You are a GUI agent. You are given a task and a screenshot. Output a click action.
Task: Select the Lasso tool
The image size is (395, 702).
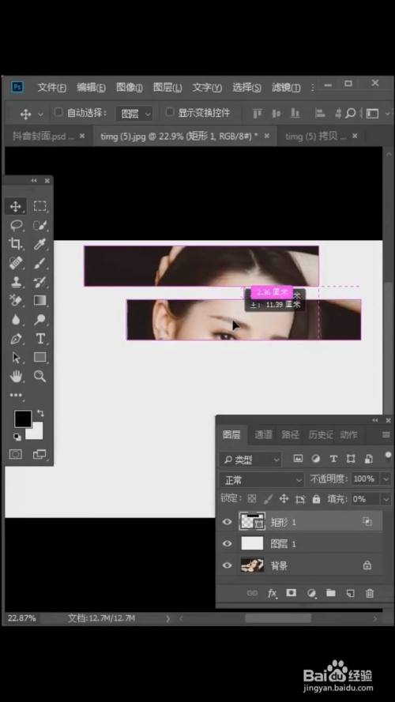(x=16, y=225)
